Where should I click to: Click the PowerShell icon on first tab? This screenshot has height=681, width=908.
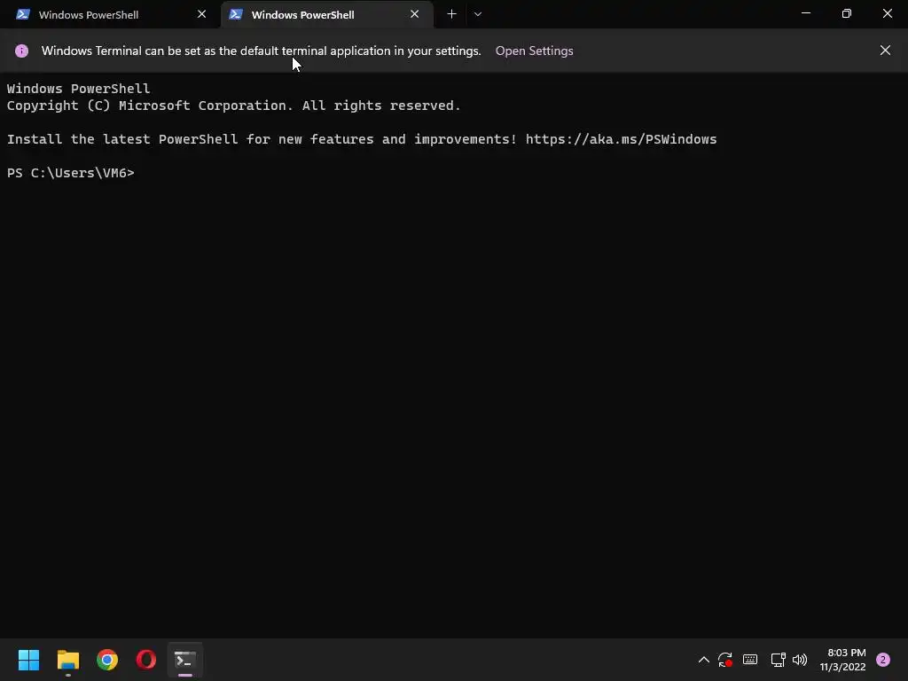pyautogui.click(x=22, y=14)
